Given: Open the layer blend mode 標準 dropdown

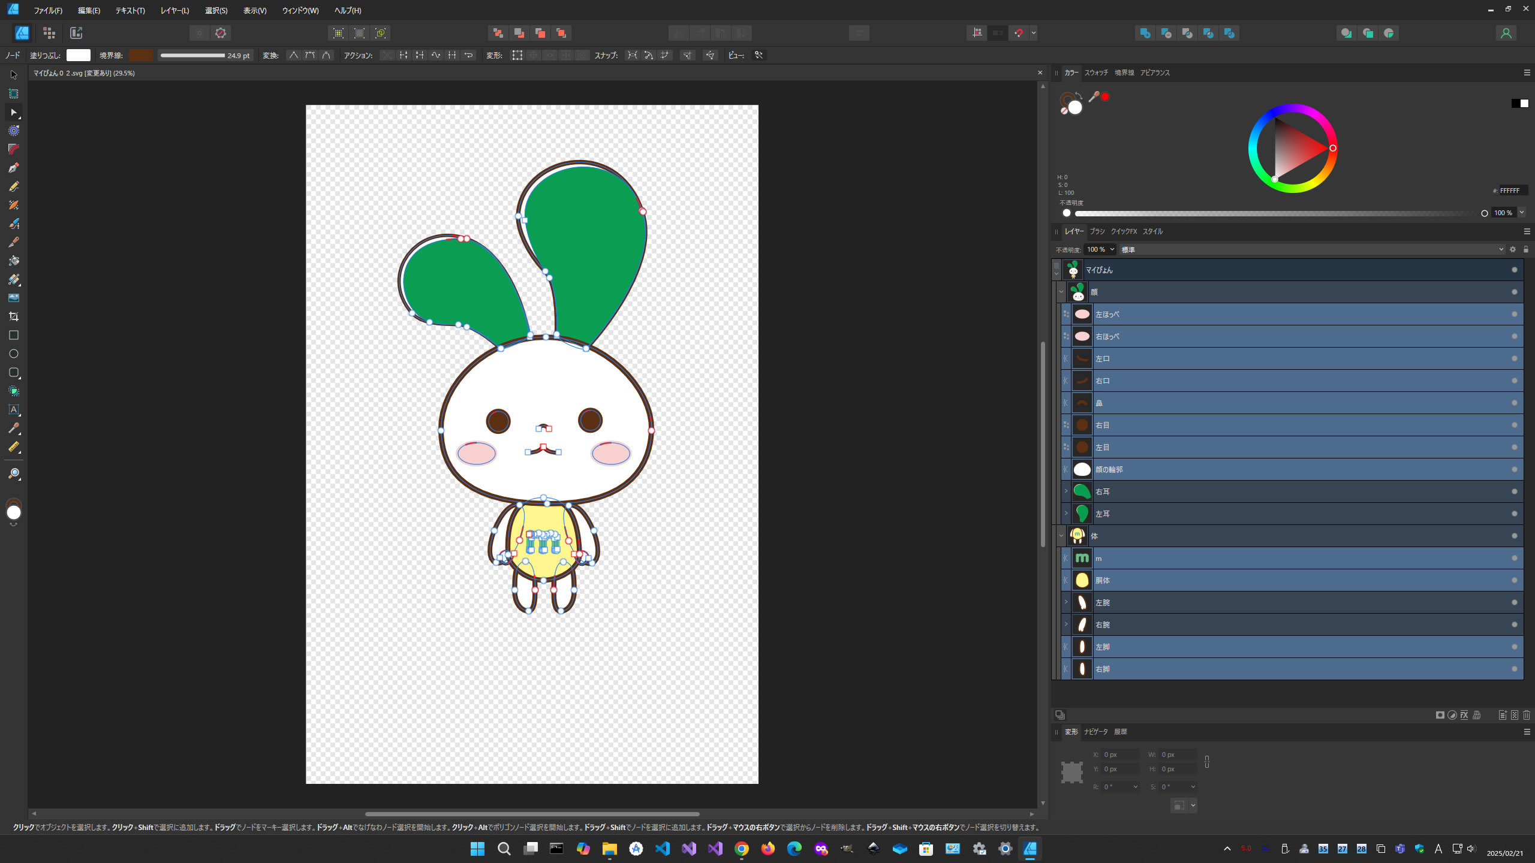Looking at the screenshot, I should (1312, 249).
